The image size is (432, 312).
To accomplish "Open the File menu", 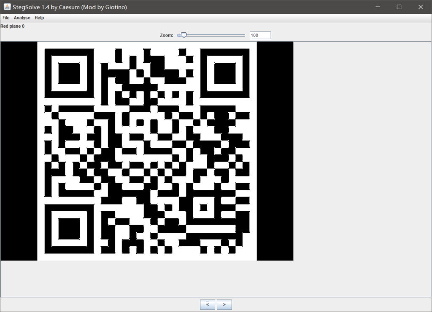I will click(x=6, y=18).
